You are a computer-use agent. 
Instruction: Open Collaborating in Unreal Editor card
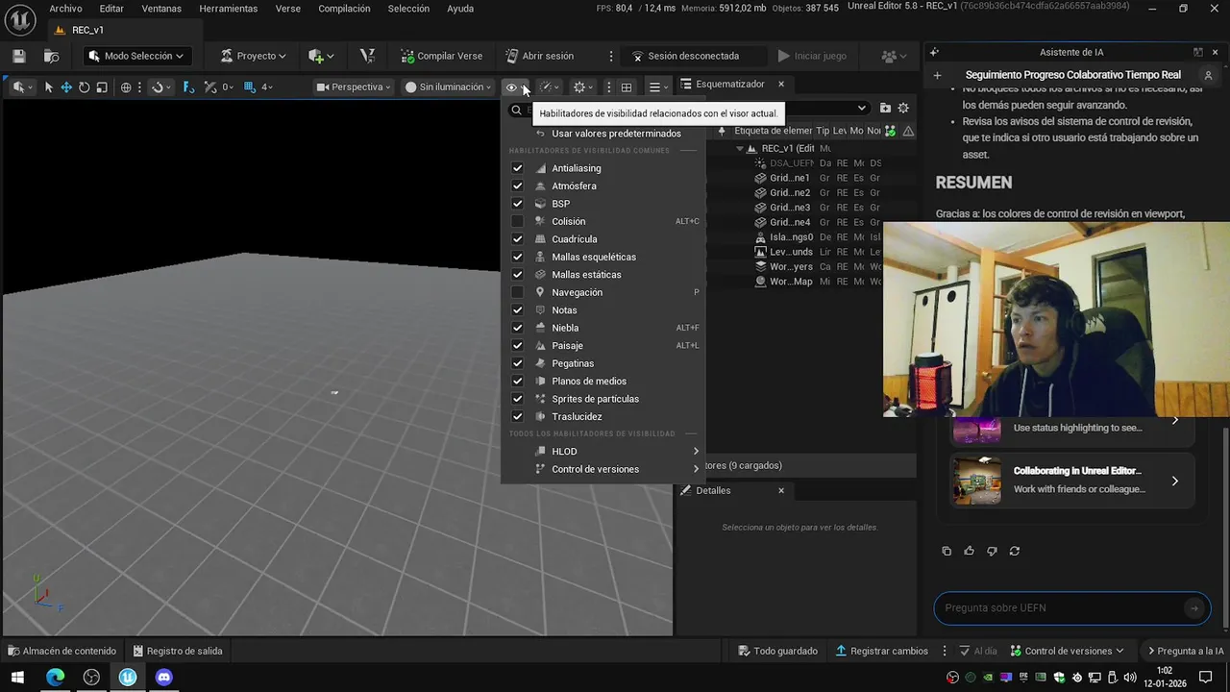point(1072,481)
